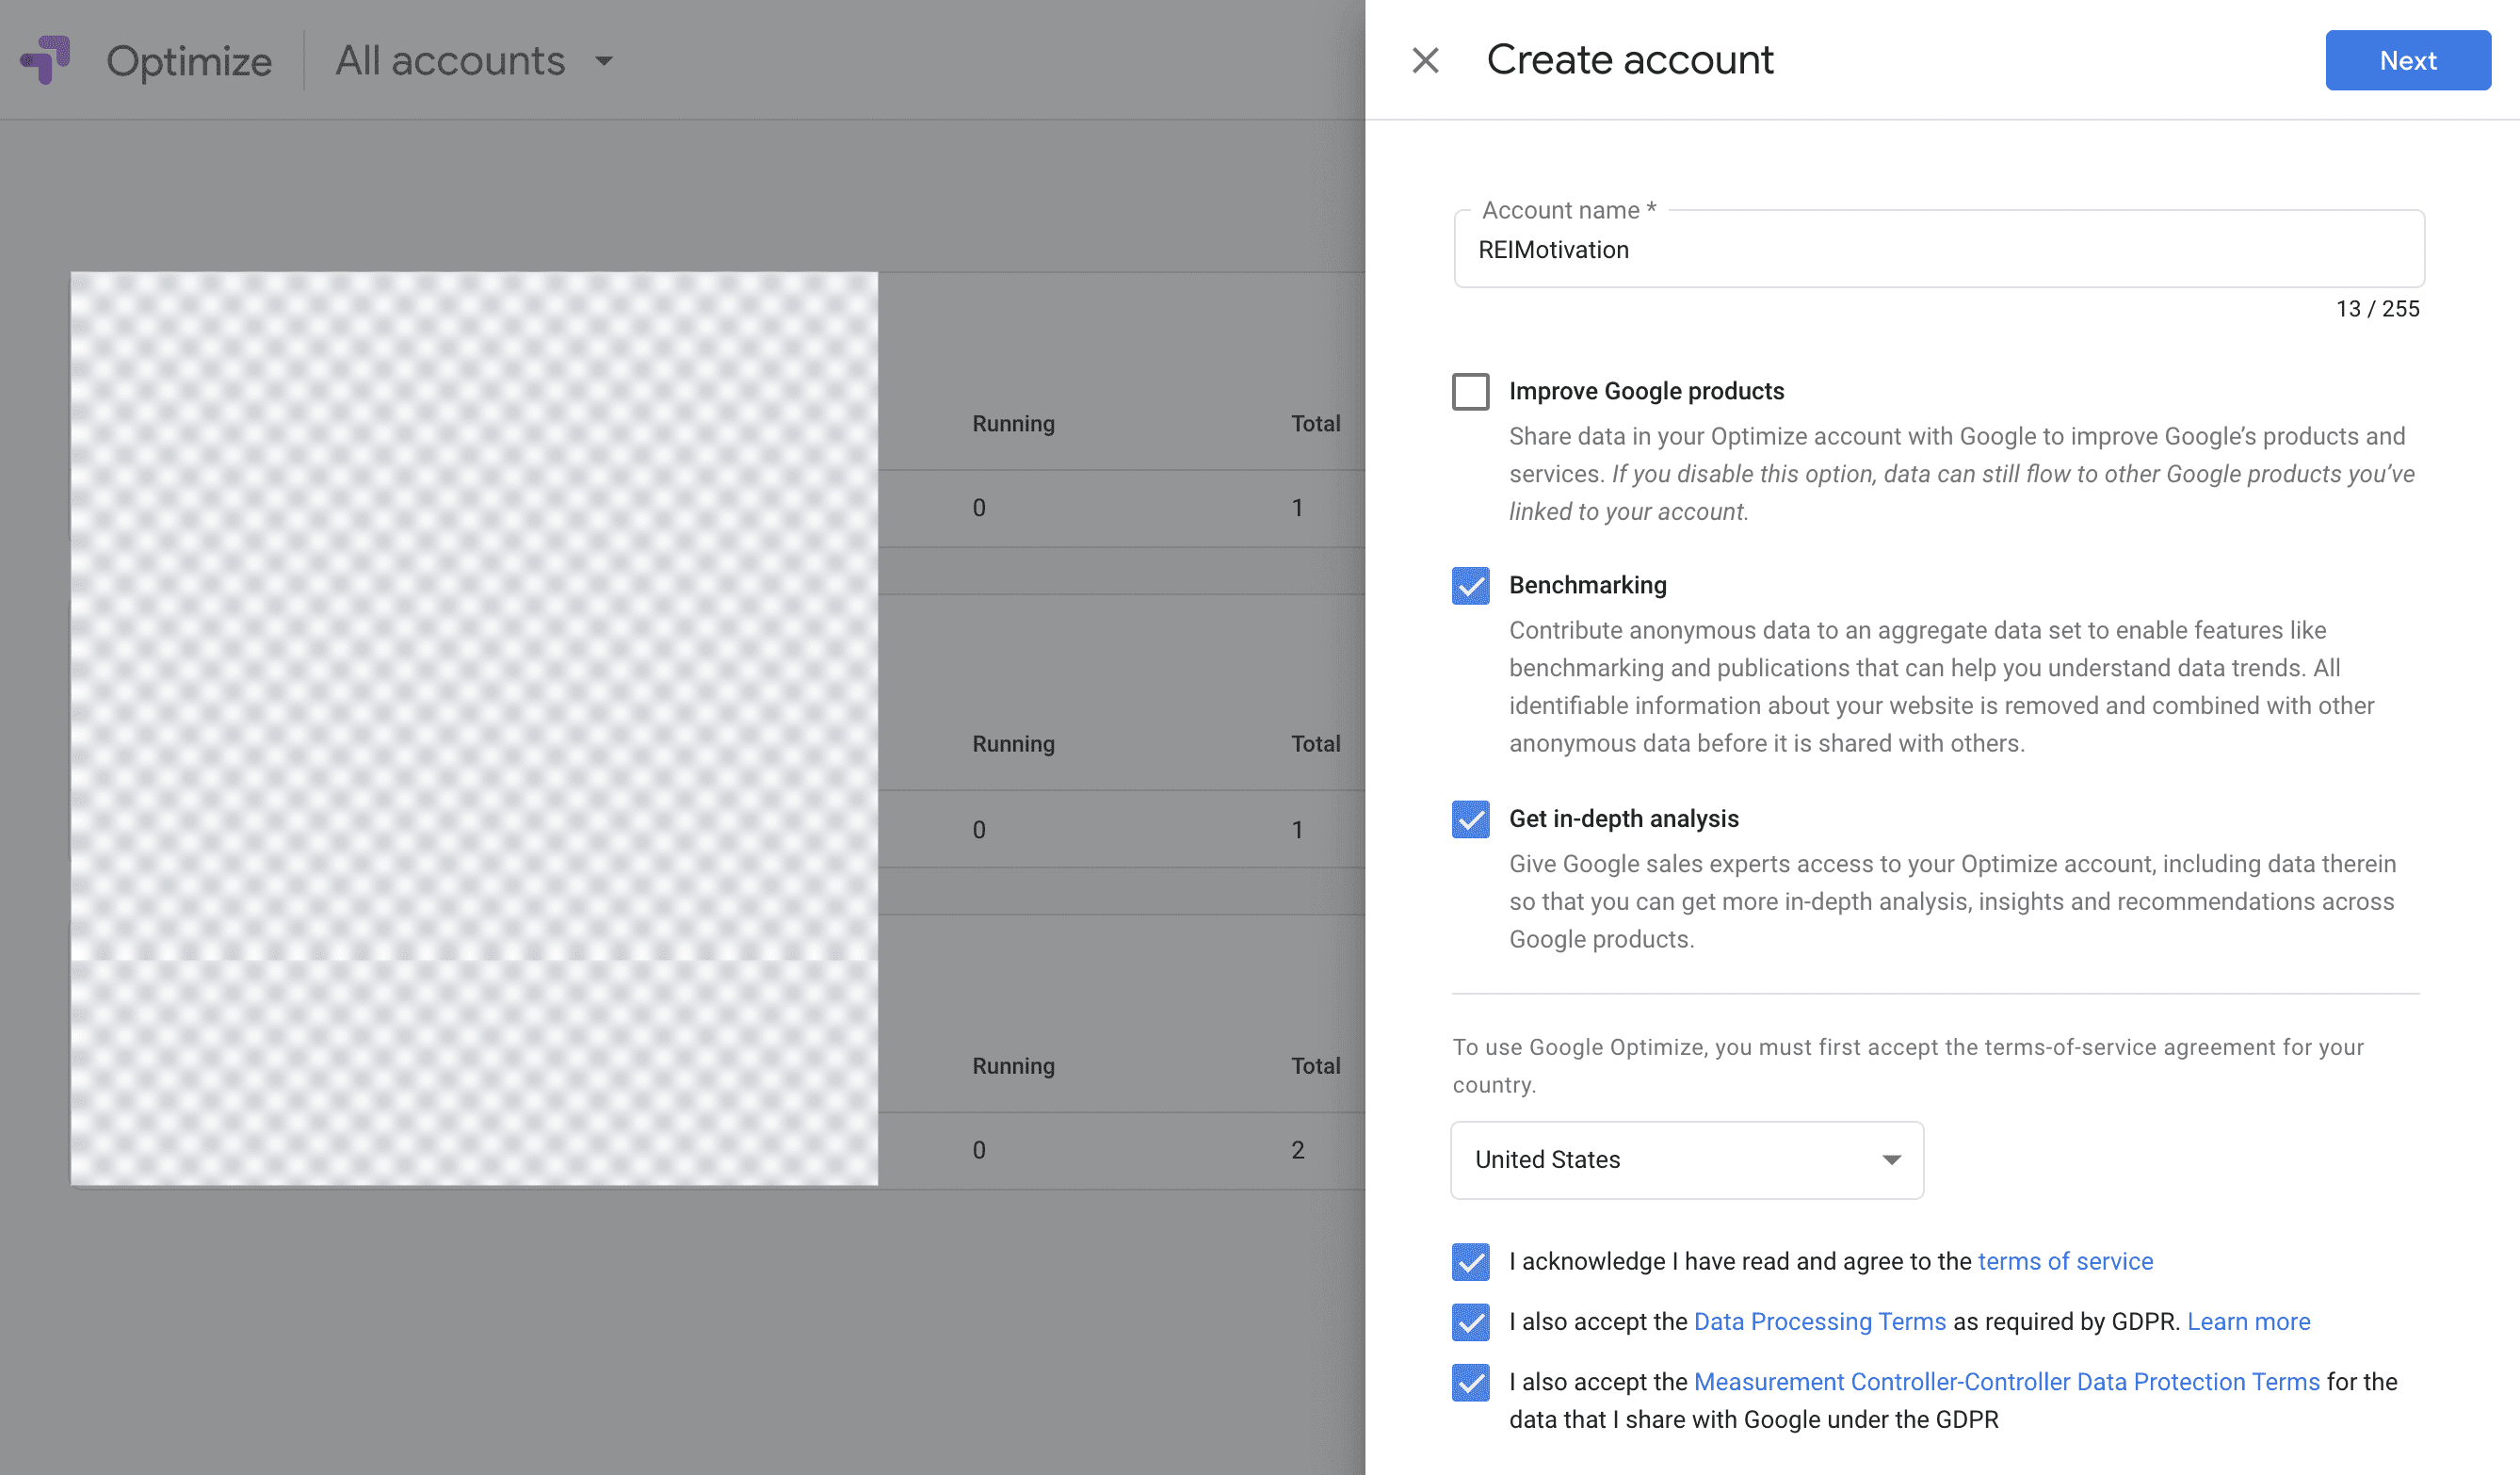Screen dimensions: 2520x1475
Task: Click the Create account heading
Action: (x=1629, y=60)
